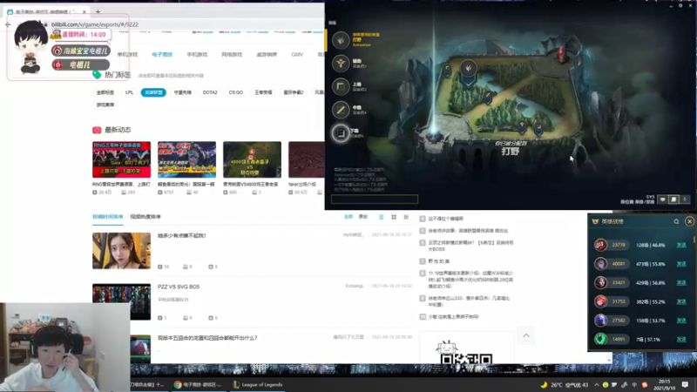Select the 王者荣耀 hot tag
This screenshot has width=697, height=392.
(x=263, y=92)
